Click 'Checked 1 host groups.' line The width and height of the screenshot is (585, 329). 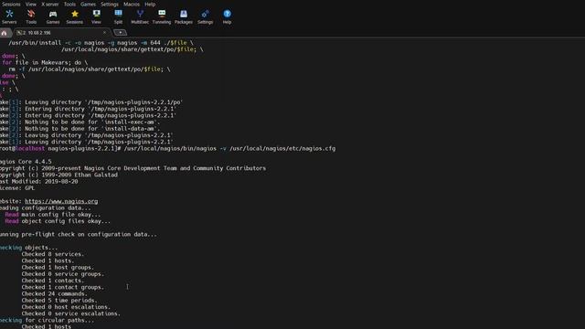[58, 268]
